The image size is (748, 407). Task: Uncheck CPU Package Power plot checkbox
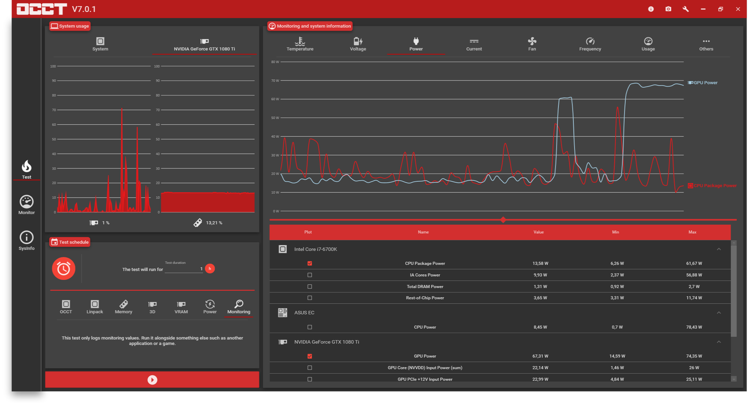point(310,263)
